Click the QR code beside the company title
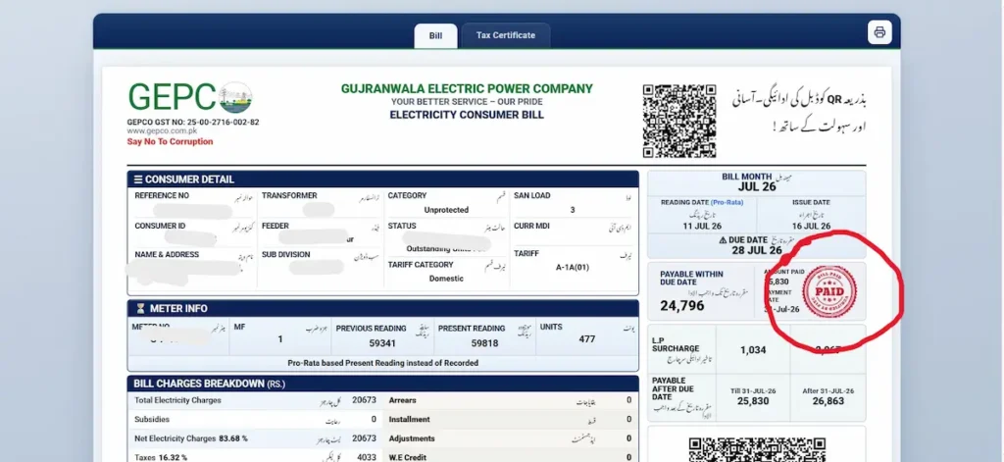1004x462 pixels. tap(679, 121)
